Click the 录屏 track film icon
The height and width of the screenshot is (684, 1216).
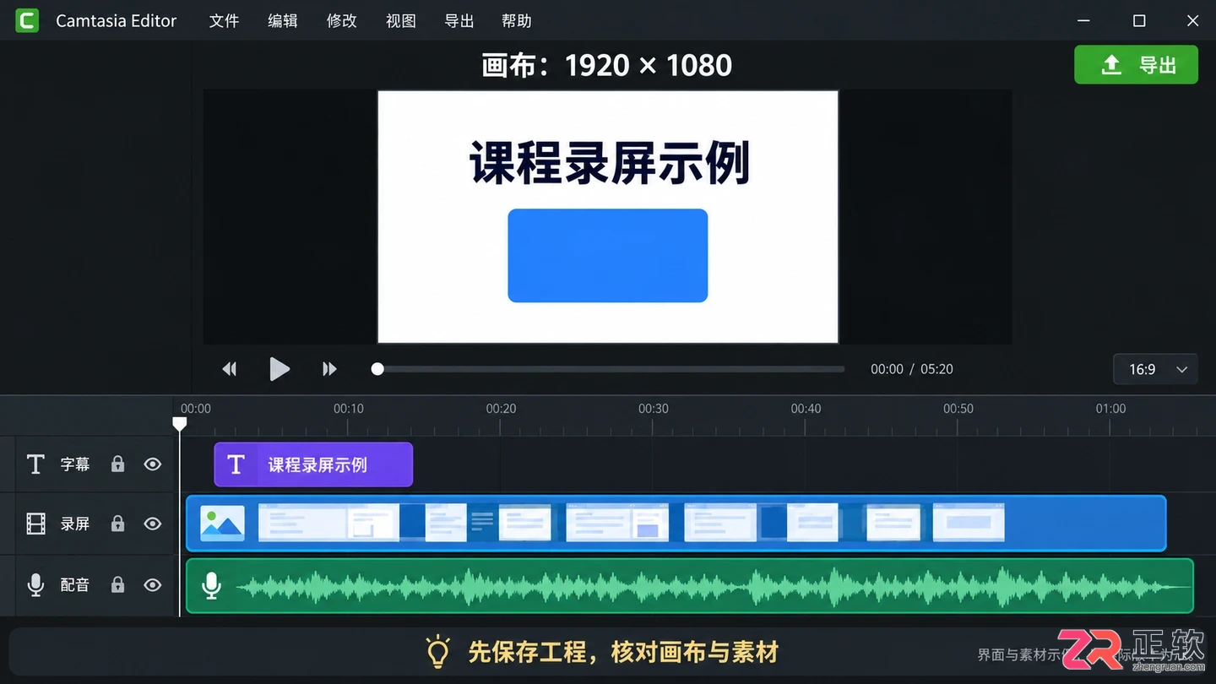click(35, 524)
